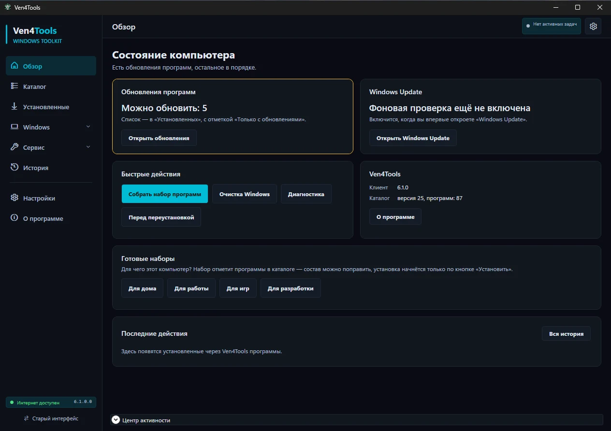Switch to Старый интерфейс

point(51,418)
